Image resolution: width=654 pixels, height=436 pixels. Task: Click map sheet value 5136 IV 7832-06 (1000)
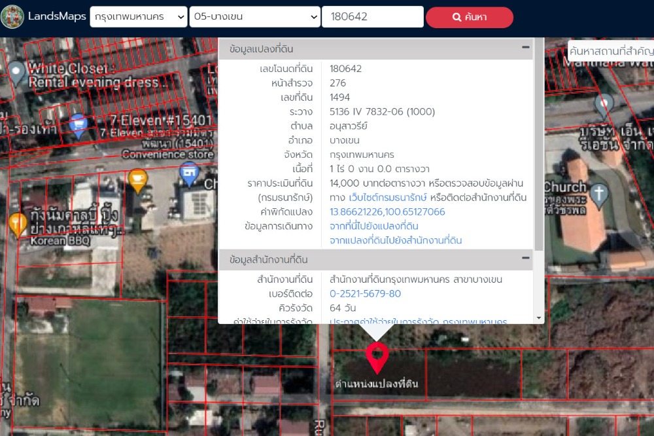(x=382, y=111)
